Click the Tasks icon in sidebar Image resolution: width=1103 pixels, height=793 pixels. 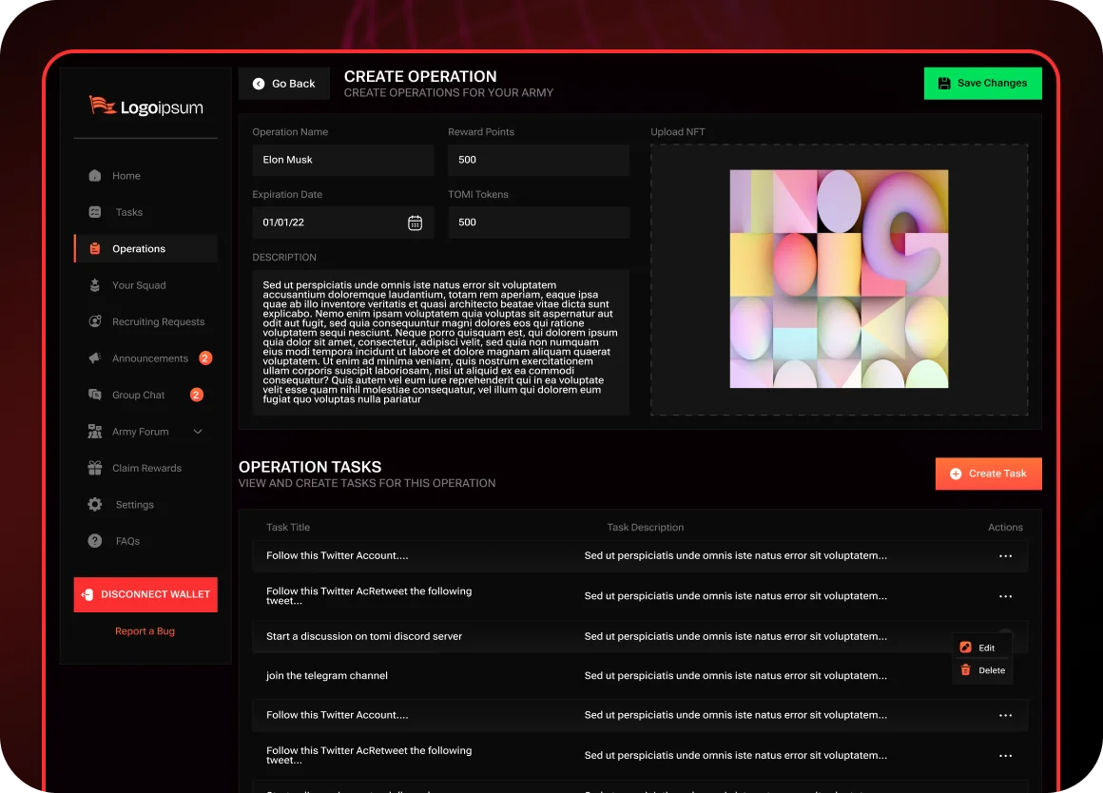click(95, 212)
